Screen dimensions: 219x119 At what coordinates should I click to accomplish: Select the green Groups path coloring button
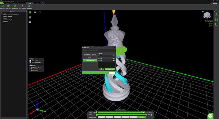142,117
